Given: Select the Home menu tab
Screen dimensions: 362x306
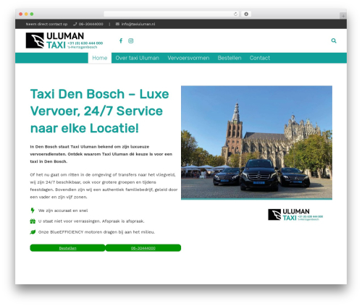Looking at the screenshot, I should click(100, 58).
